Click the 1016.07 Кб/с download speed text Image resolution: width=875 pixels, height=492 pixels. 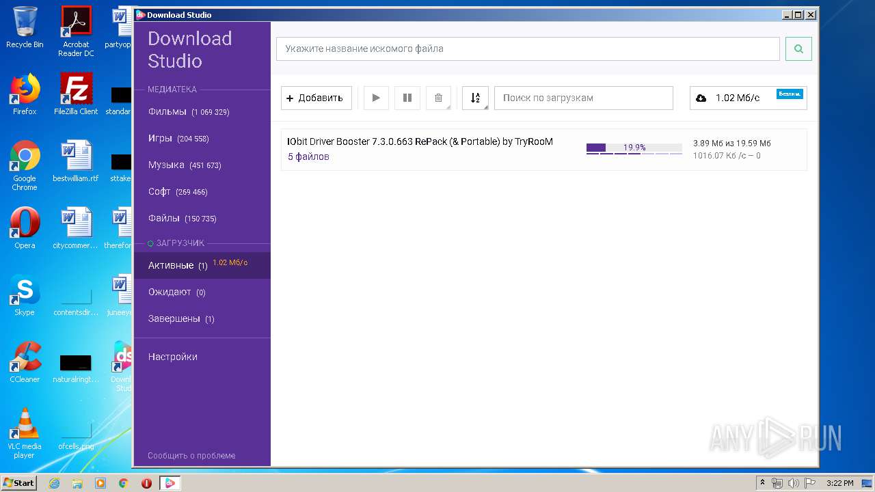click(x=727, y=156)
